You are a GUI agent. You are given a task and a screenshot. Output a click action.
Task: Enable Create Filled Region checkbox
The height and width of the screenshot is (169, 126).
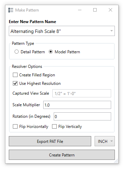15,75
